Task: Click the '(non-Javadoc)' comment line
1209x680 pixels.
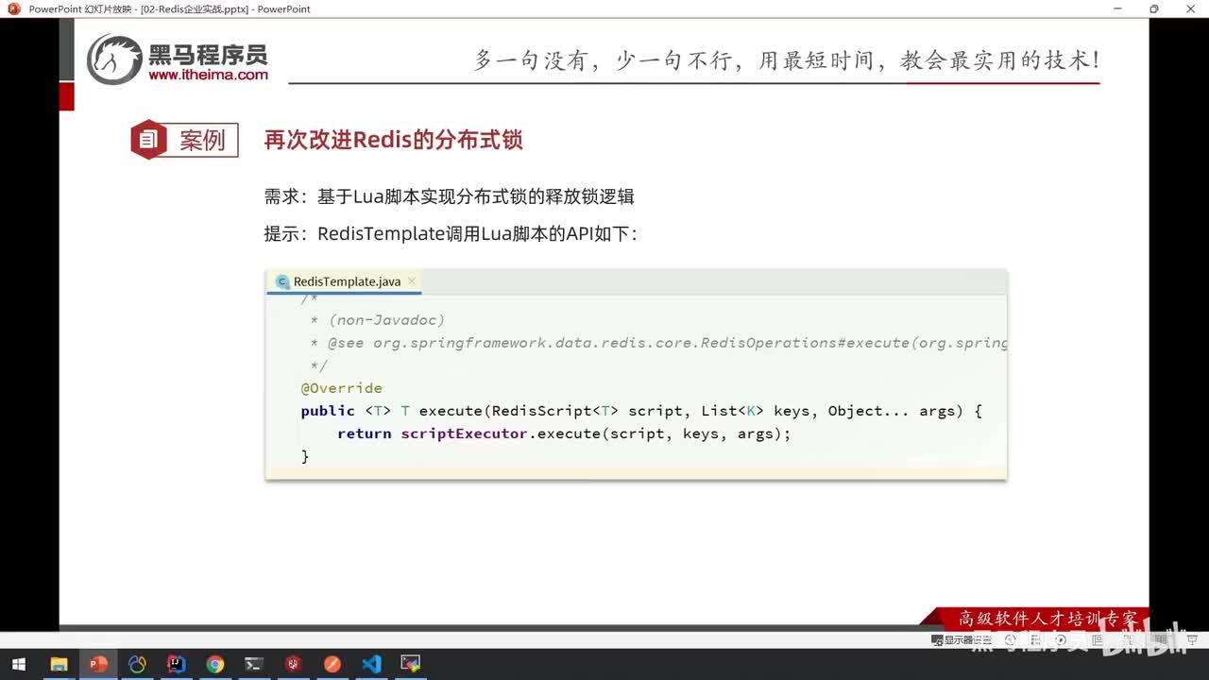Action: [377, 320]
